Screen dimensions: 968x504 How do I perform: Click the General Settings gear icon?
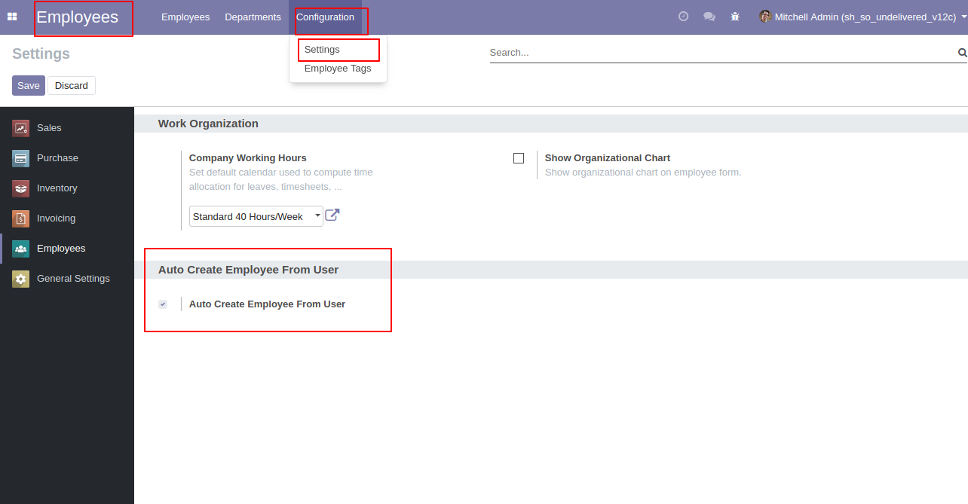20,279
